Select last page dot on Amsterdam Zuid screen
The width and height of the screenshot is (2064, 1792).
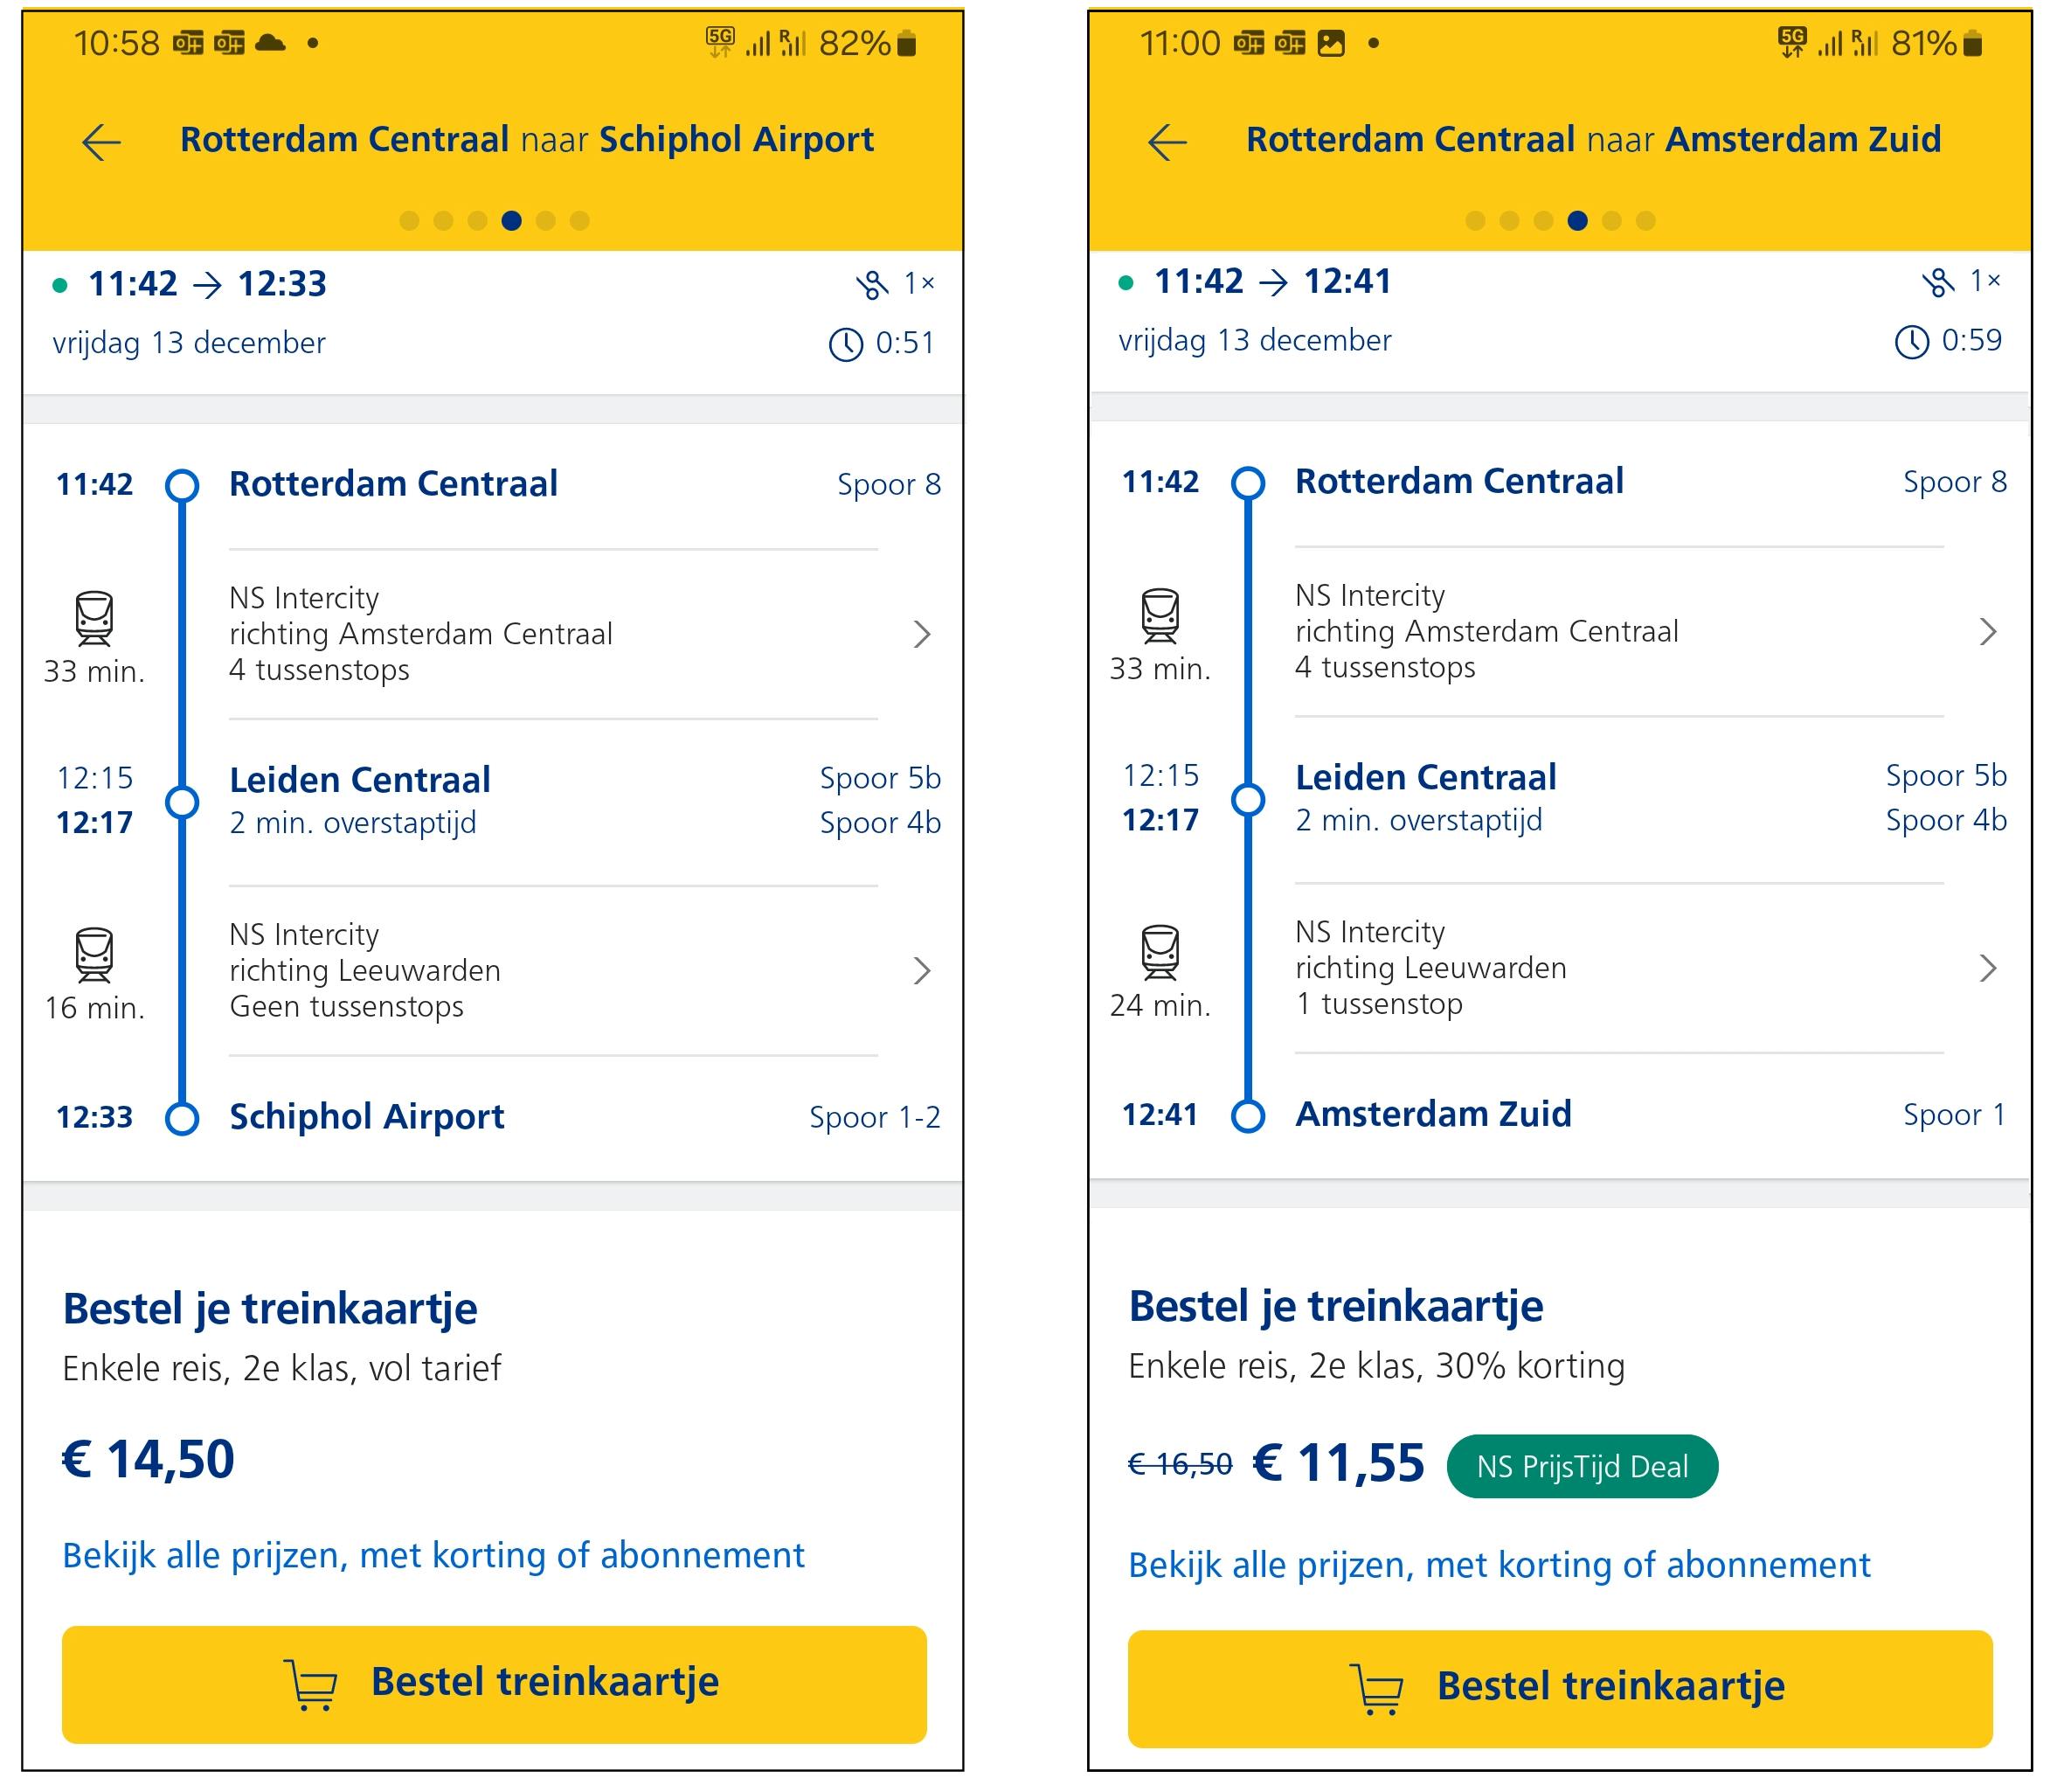pyautogui.click(x=1645, y=221)
